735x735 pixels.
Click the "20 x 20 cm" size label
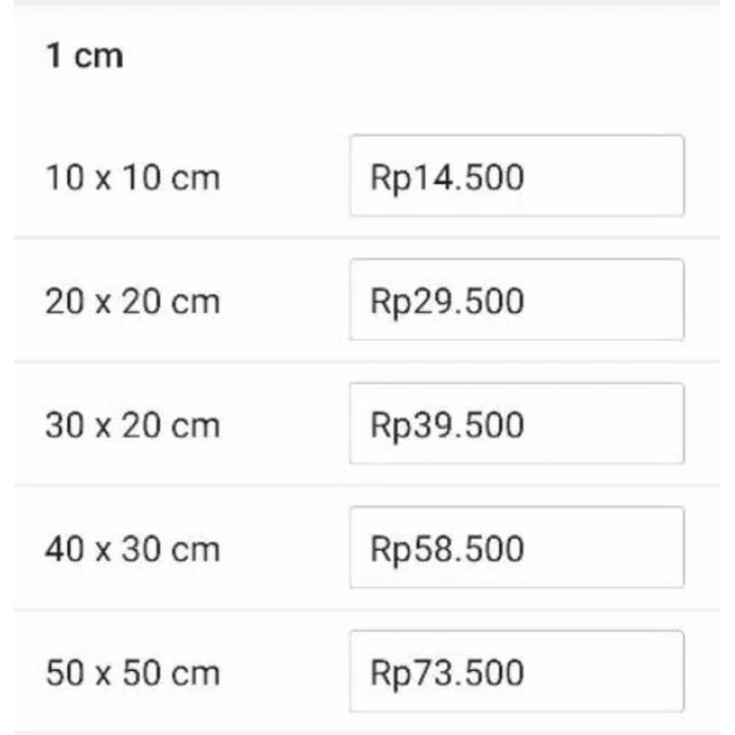coord(132,301)
